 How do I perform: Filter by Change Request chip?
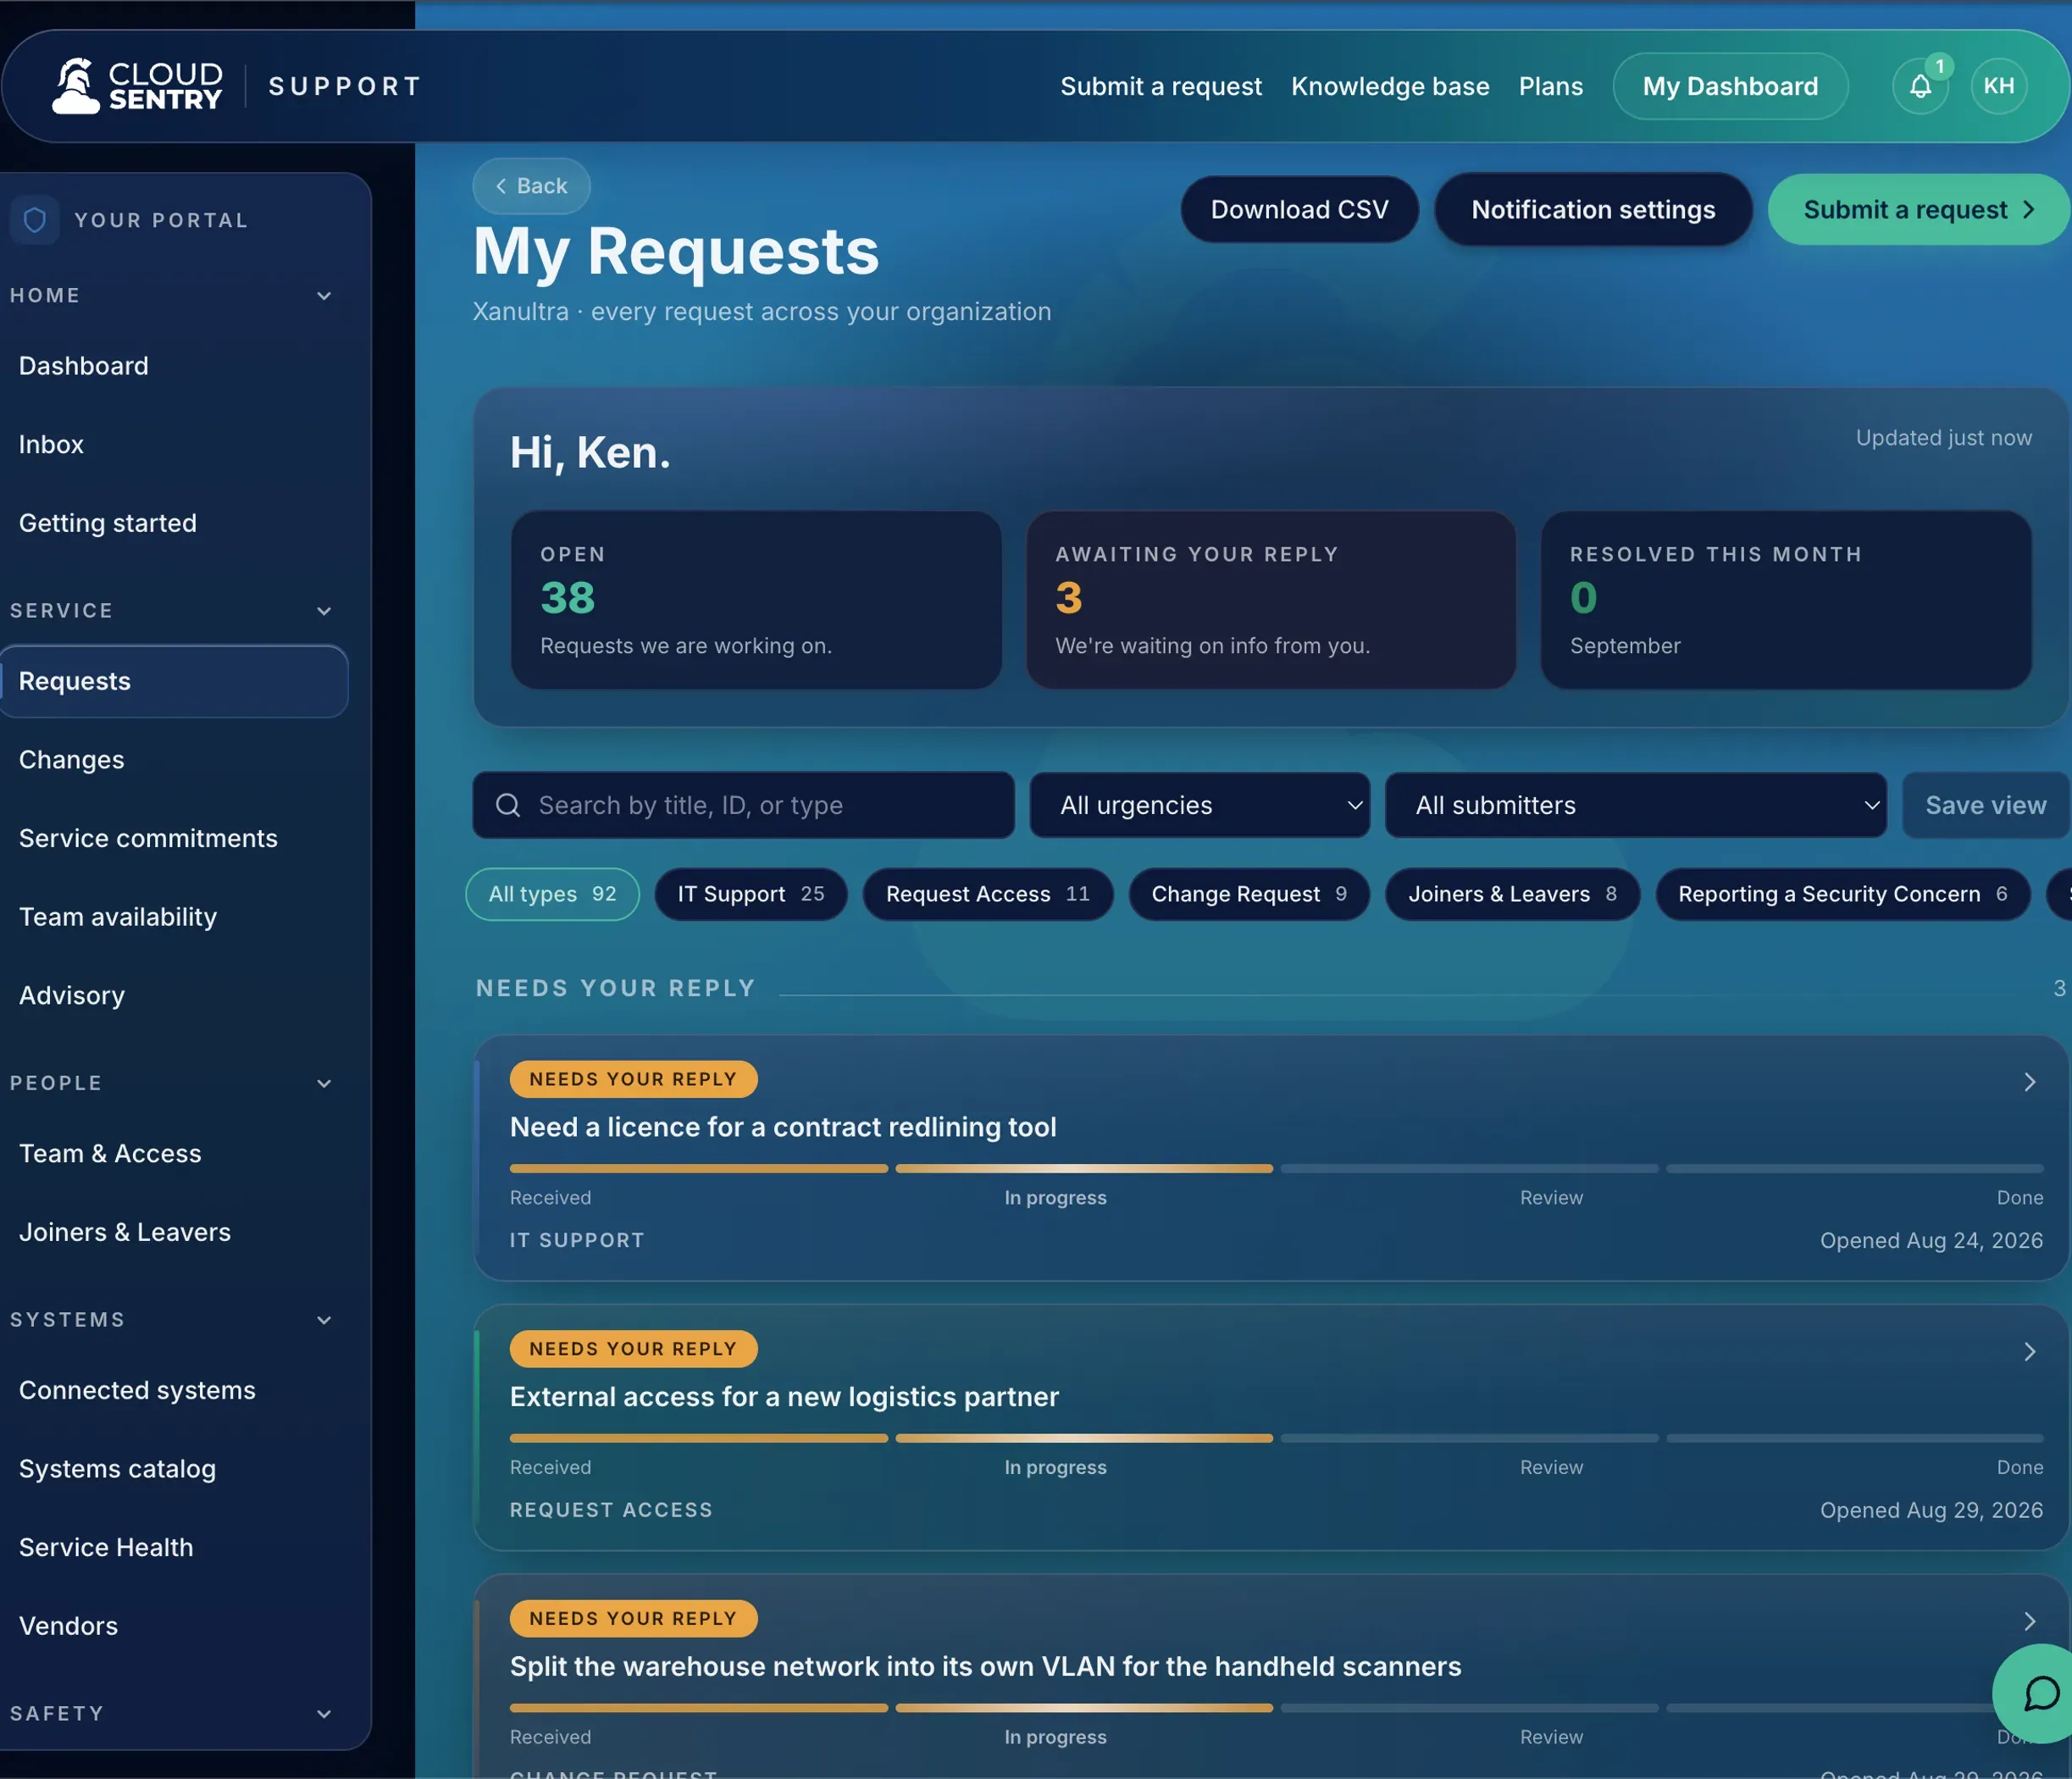pyautogui.click(x=1249, y=894)
